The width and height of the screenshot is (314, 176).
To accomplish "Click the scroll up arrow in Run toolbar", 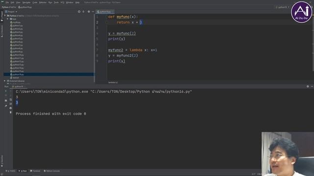I will click(11, 91).
